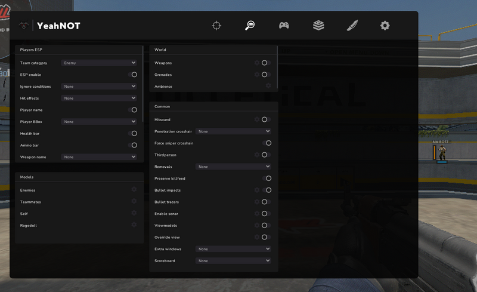Enable the Health bar toggle
Viewport: 477px width, 292px height.
132,134
